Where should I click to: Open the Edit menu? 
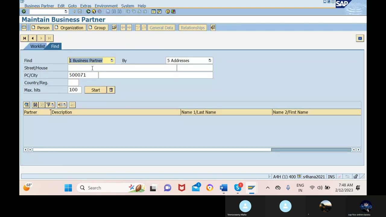pyautogui.click(x=61, y=6)
